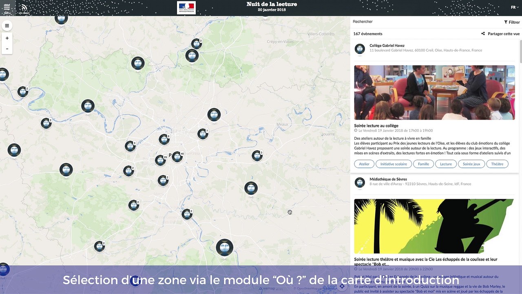
Task: Open the map cluster of 8 events
Action: coord(164,139)
